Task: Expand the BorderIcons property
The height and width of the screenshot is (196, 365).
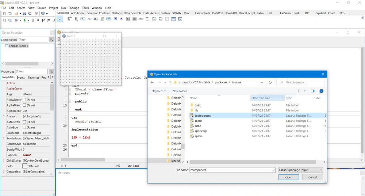Action: point(4,138)
